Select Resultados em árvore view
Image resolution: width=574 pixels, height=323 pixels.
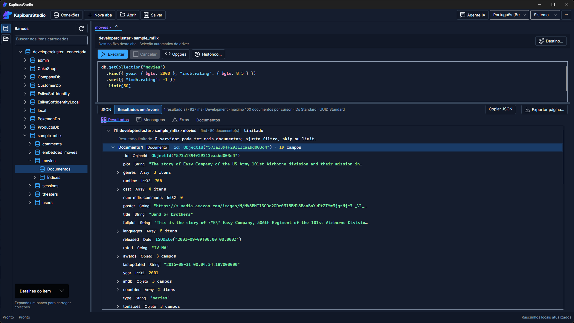pos(138,109)
